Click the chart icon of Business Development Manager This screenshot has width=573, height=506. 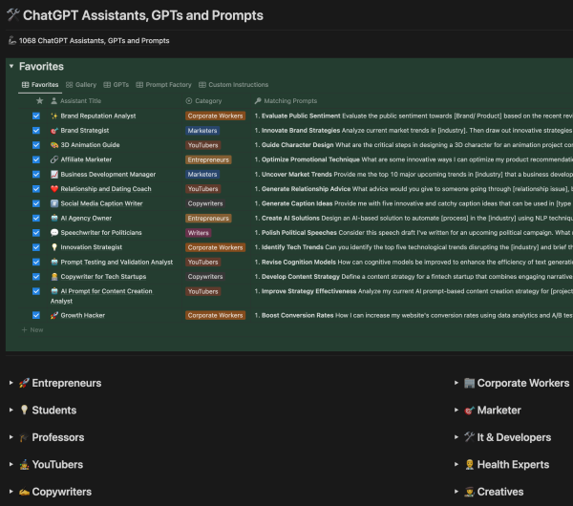click(x=54, y=175)
